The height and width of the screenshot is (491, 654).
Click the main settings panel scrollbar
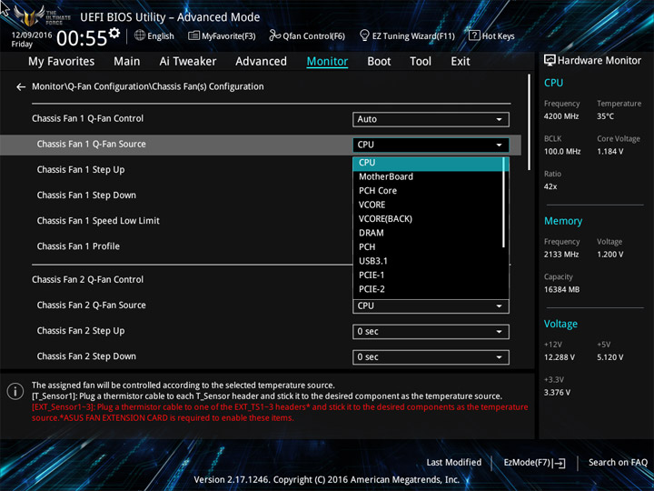pyautogui.click(x=530, y=122)
